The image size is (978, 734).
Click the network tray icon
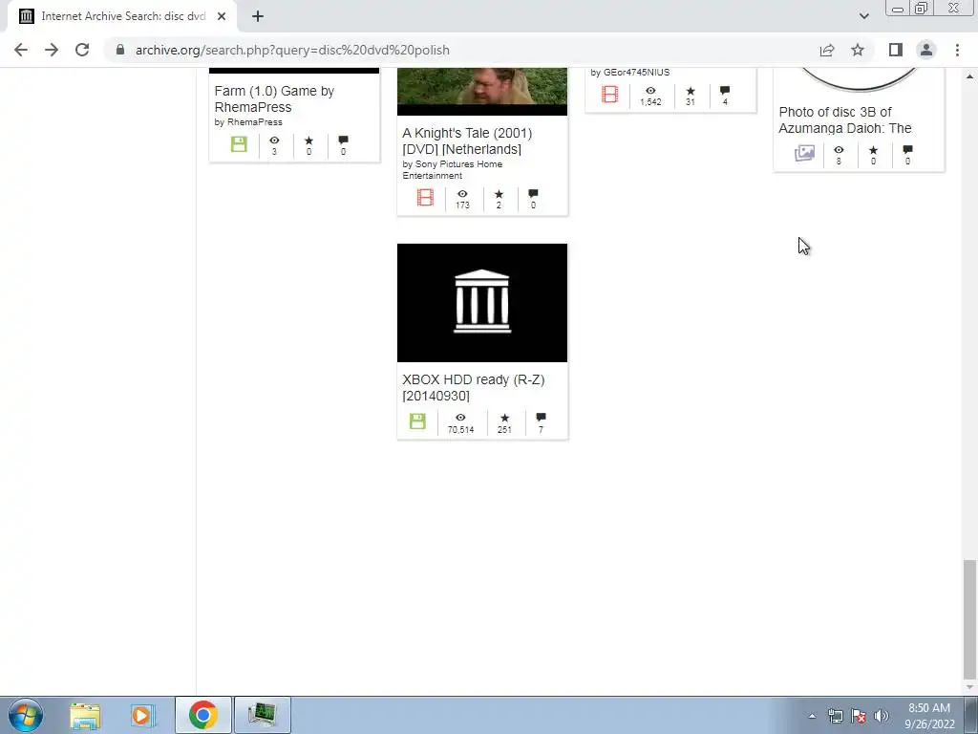[x=835, y=716]
